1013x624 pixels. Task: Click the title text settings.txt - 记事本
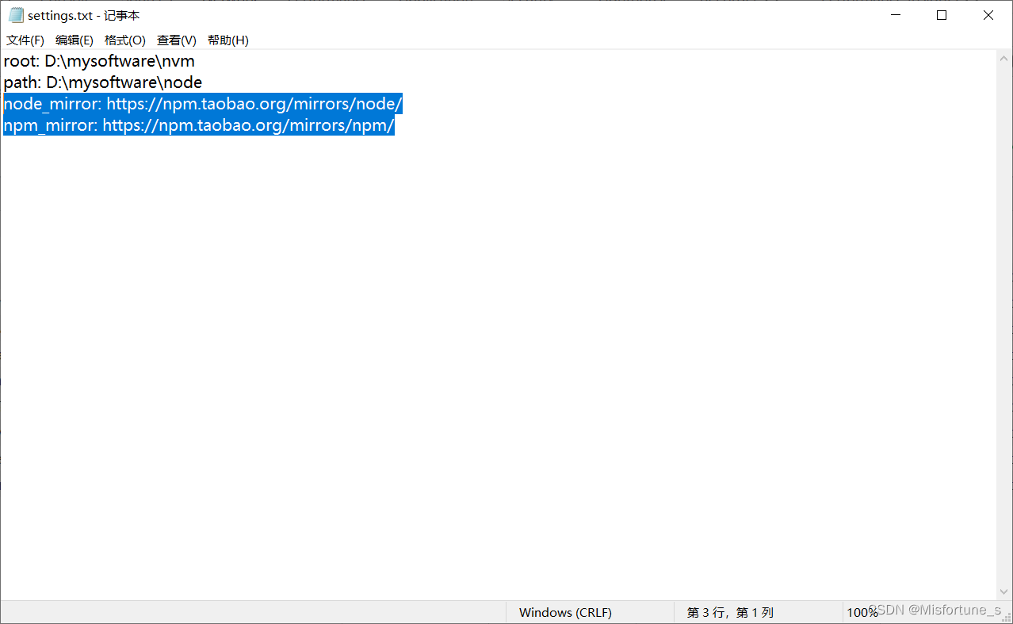(82, 14)
